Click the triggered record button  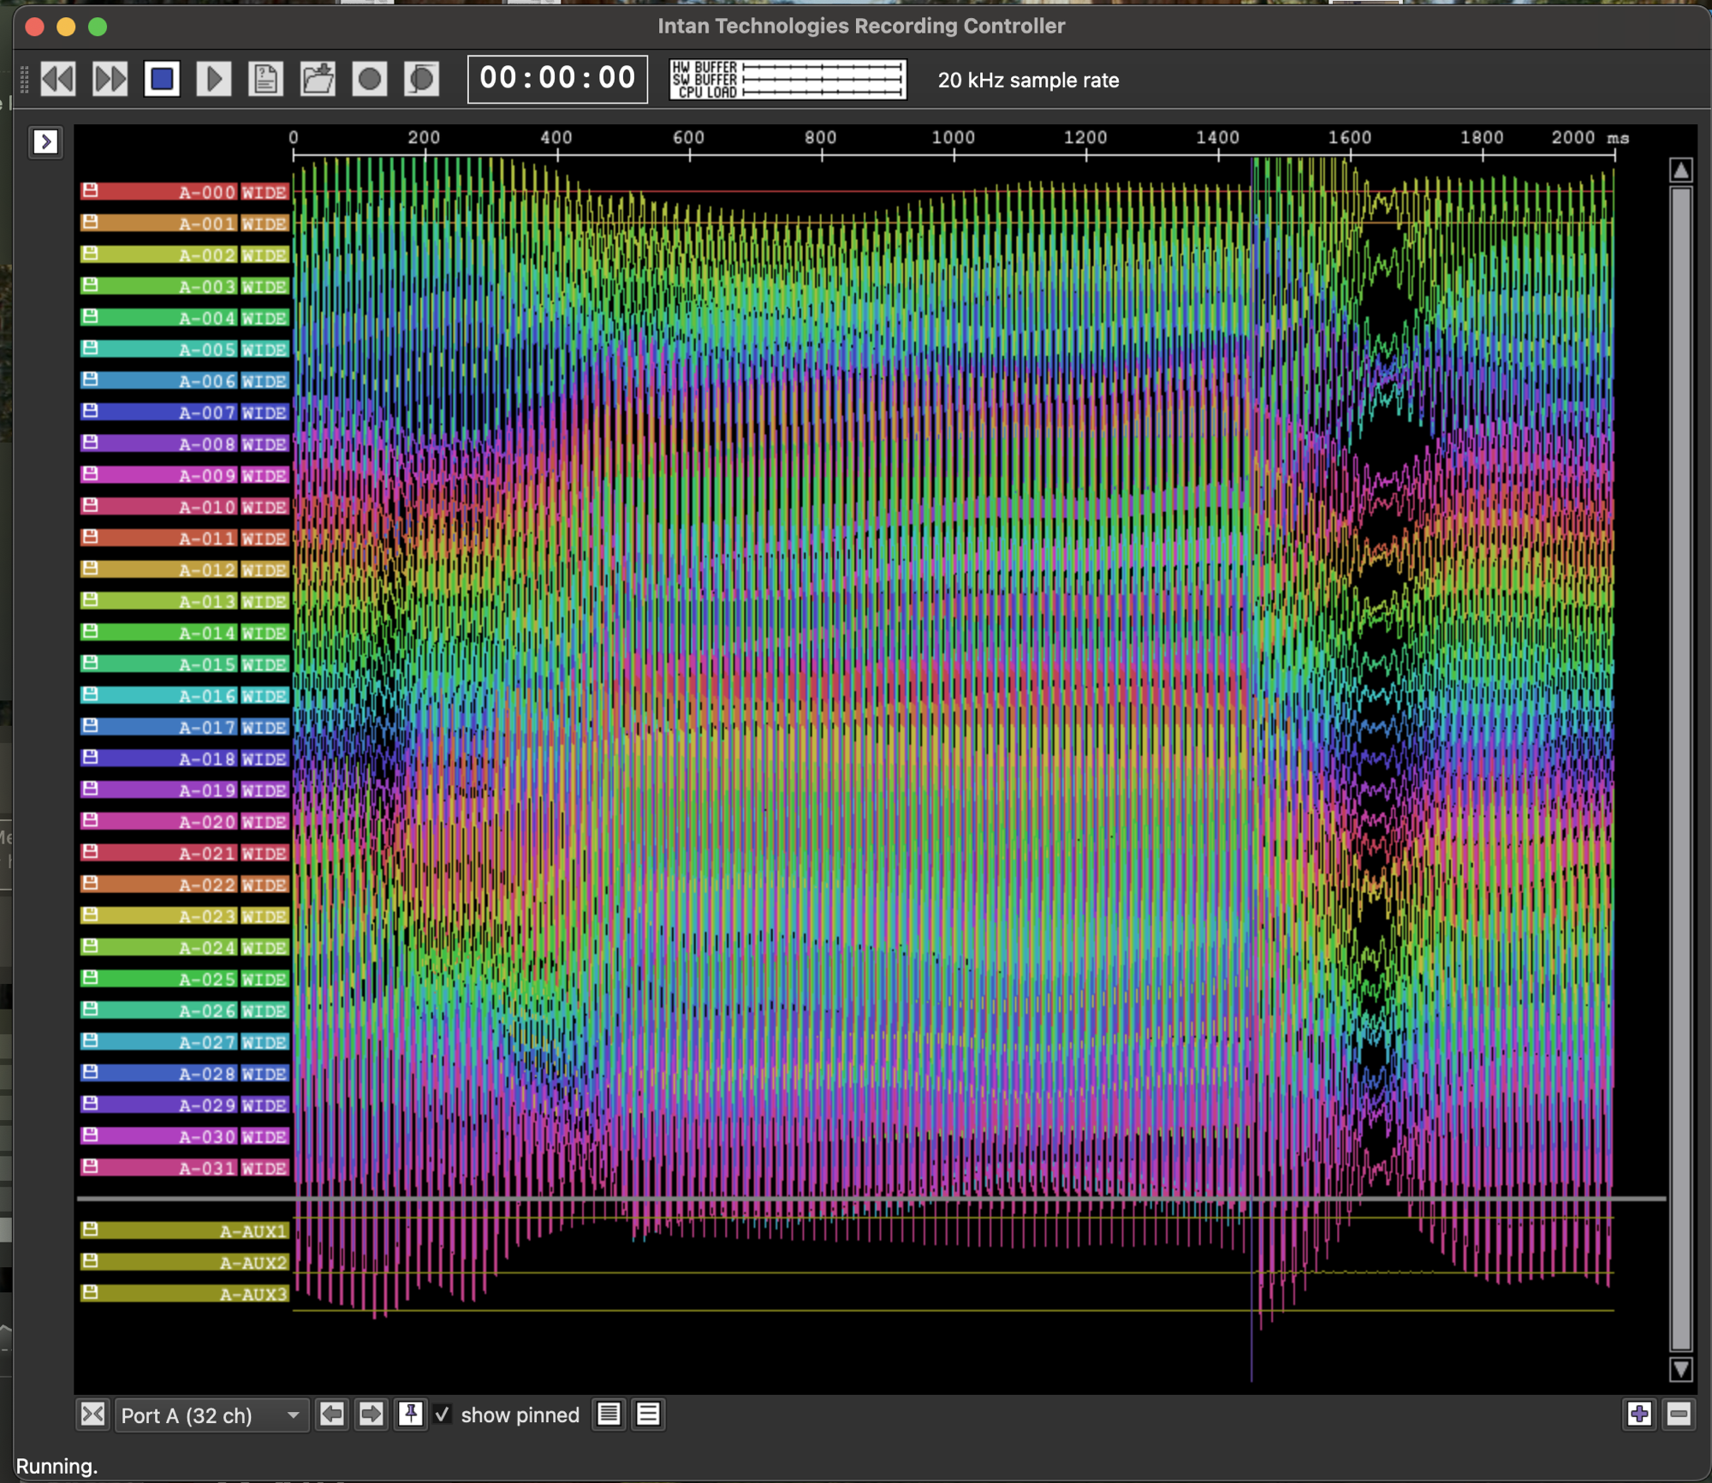pos(422,79)
